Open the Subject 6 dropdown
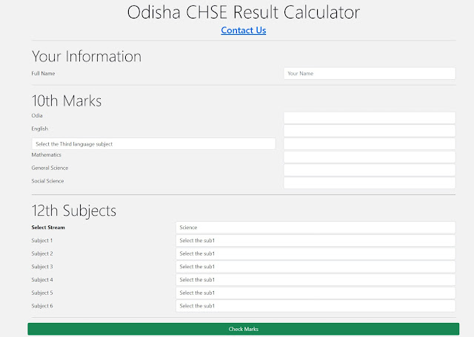474x337 pixels. click(x=316, y=306)
